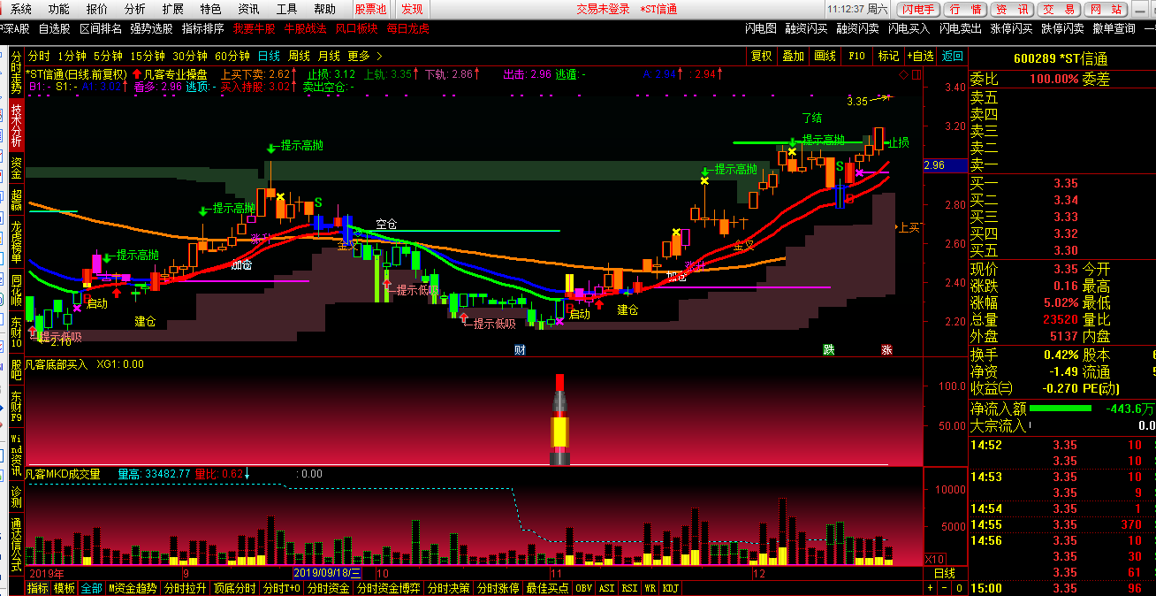Toggle the 画线 drawing button
The image size is (1156, 596).
[x=825, y=56]
